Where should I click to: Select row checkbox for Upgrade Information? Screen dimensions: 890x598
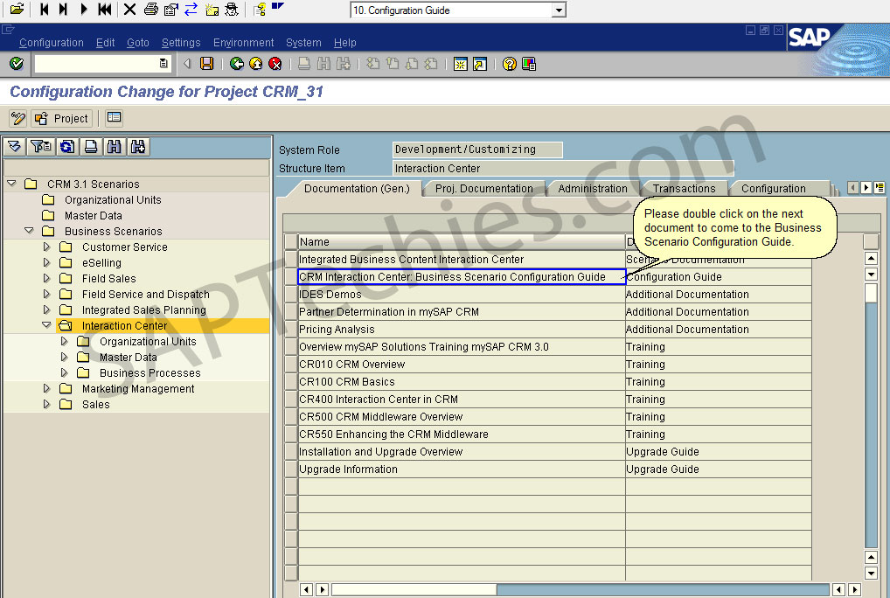click(290, 469)
